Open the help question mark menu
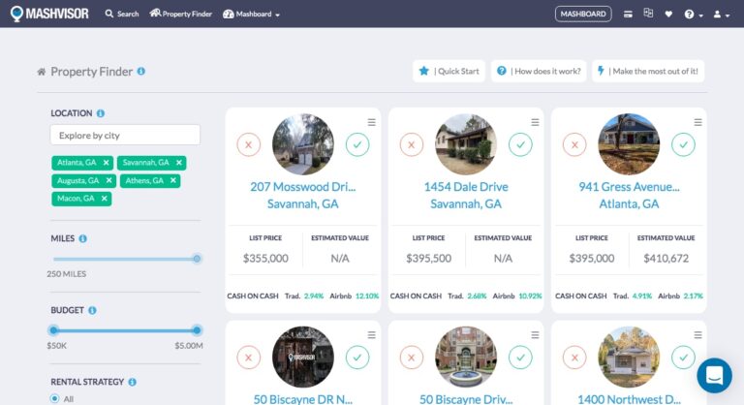This screenshot has width=744, height=405. (x=692, y=15)
